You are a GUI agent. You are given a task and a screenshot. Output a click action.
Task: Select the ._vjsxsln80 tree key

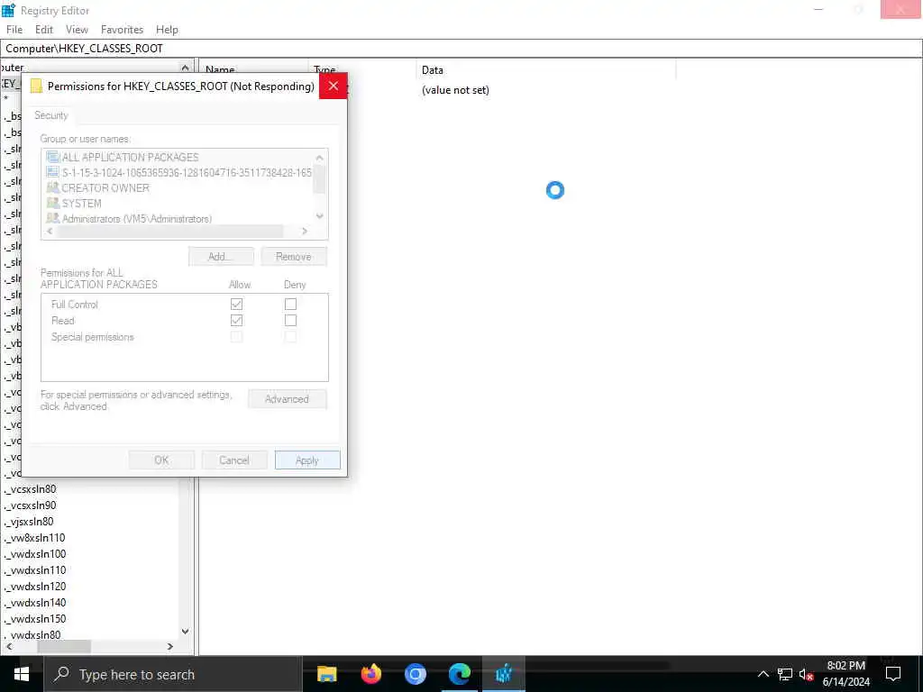coord(30,522)
